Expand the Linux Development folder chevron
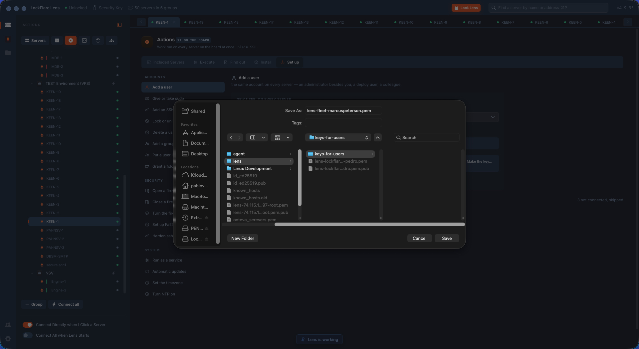639x349 pixels. pos(291,169)
